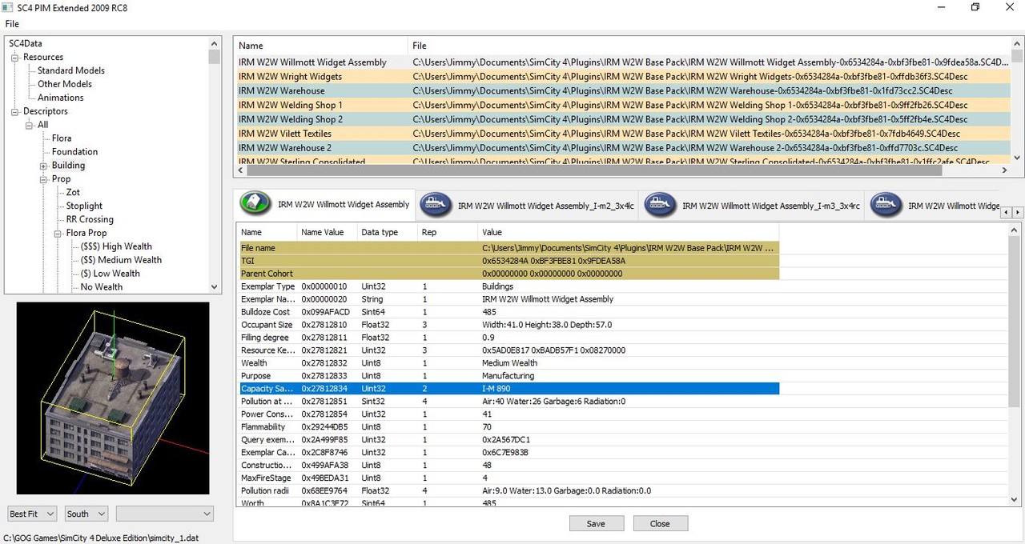Open the File menu
The image size is (1025, 544).
tap(12, 24)
